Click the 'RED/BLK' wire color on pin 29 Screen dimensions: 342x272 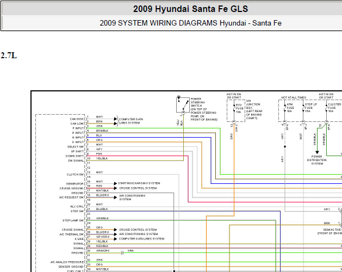point(102,246)
